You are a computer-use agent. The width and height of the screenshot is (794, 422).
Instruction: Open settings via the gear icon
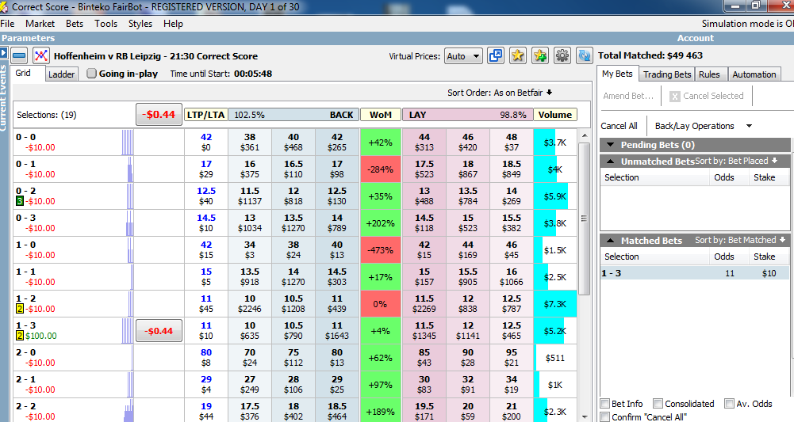pos(562,55)
